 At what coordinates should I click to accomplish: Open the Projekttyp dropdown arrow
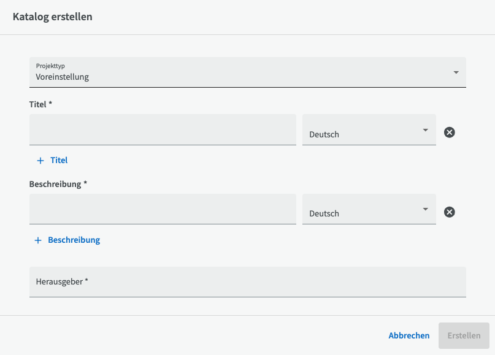coord(456,72)
